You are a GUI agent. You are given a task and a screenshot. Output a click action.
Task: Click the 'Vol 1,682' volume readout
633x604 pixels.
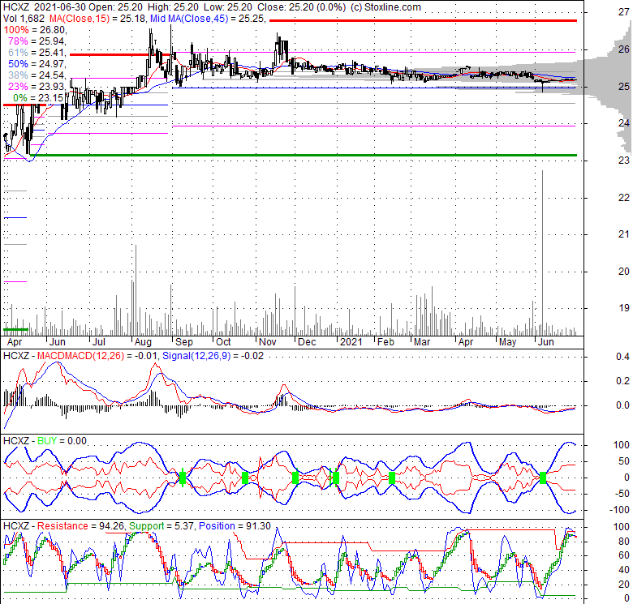(x=24, y=19)
